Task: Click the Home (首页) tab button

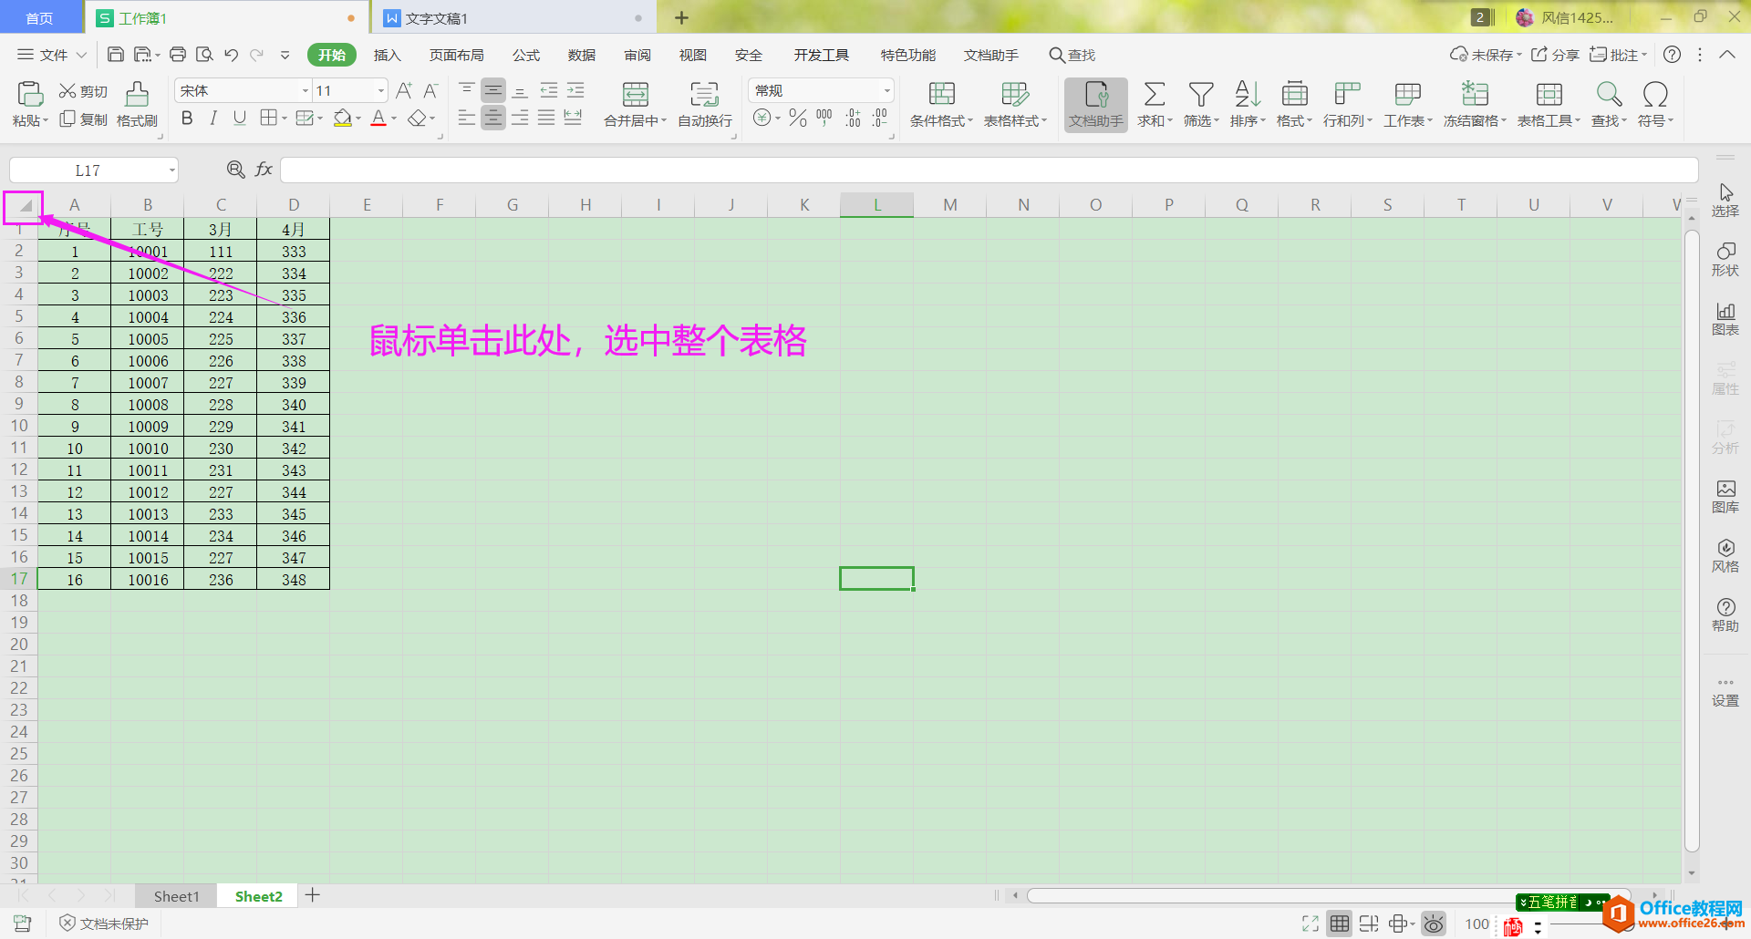Action: click(39, 18)
